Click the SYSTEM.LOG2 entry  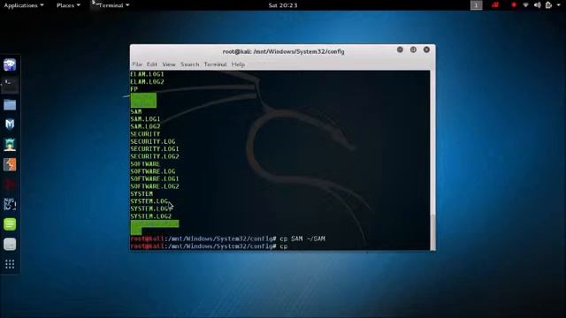point(151,216)
